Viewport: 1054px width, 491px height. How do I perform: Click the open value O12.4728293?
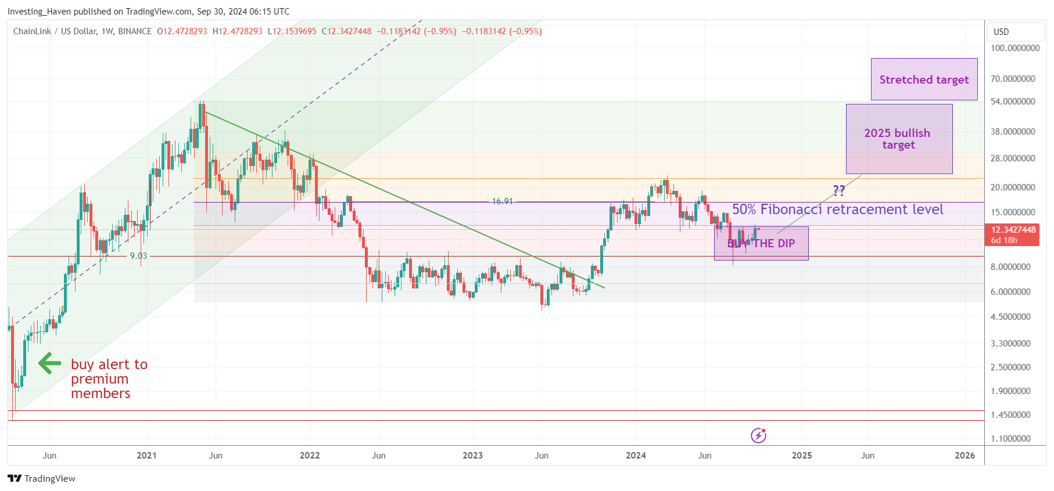[182, 31]
